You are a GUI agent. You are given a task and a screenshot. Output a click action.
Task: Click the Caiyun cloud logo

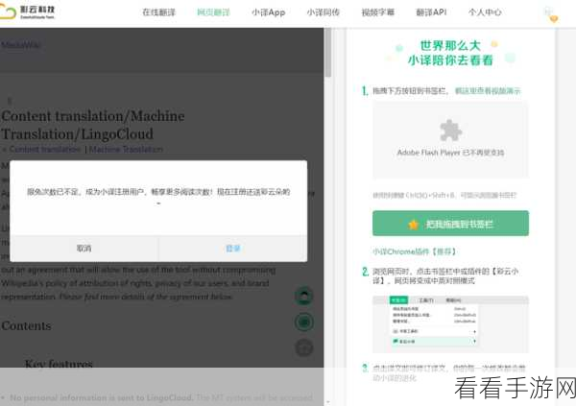[28, 12]
